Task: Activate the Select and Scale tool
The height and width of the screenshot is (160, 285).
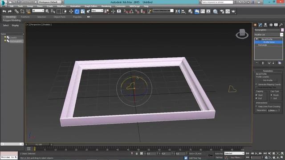Action: pyautogui.click(x=83, y=12)
